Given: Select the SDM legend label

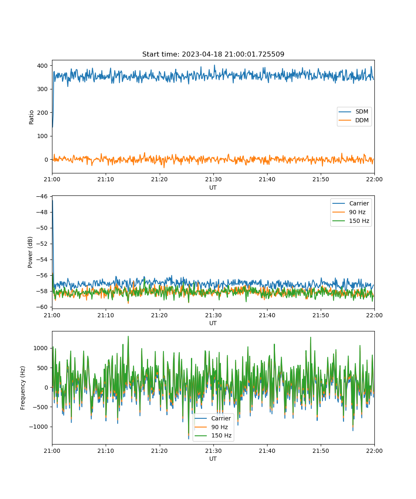Looking at the screenshot, I should click(362, 112).
